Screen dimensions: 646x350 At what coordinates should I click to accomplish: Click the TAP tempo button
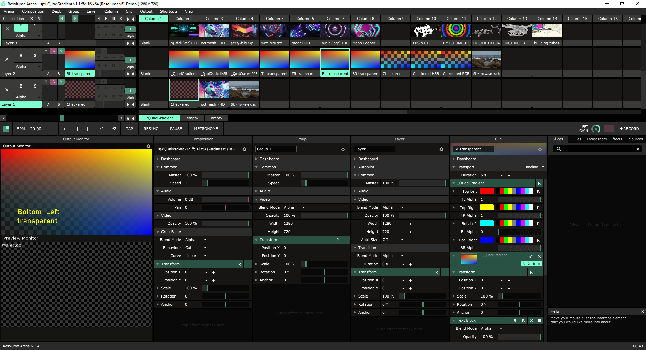[129, 129]
